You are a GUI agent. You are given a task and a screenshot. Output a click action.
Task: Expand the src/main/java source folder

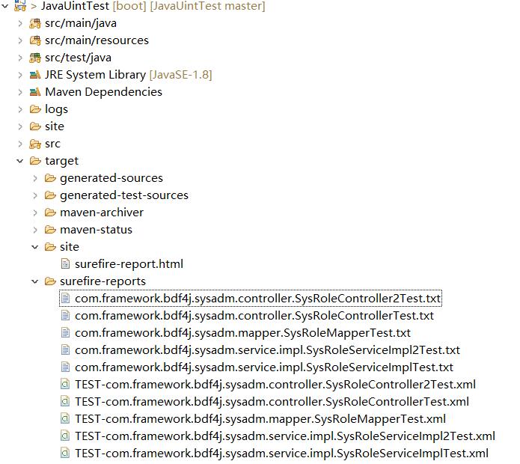20,23
